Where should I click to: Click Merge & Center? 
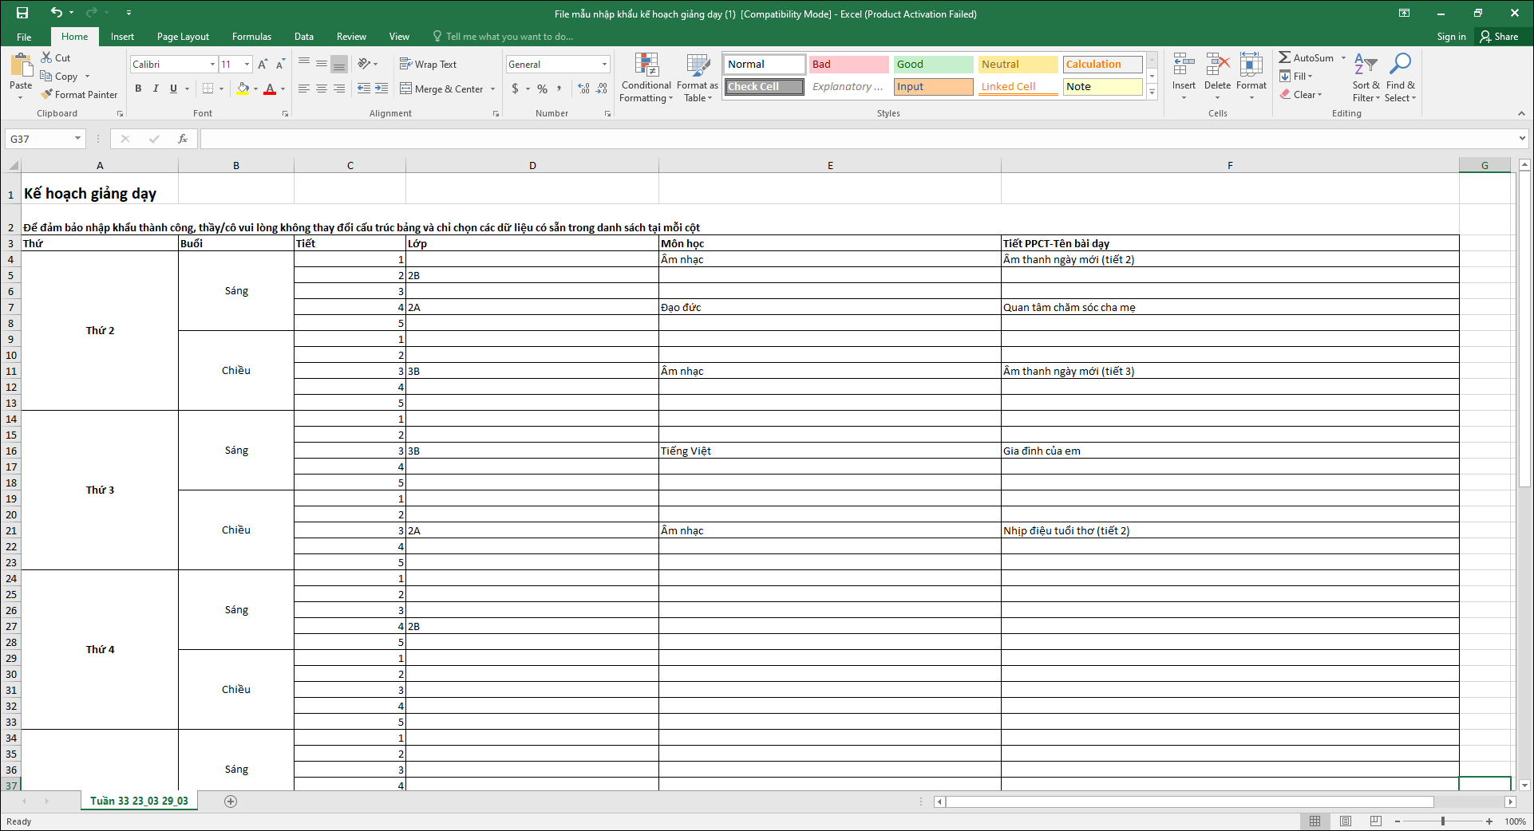pyautogui.click(x=441, y=89)
